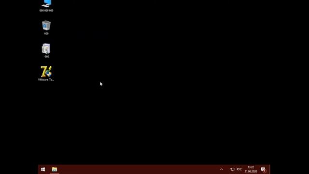Select the desktop icon labeled -666

[x=46, y=50]
